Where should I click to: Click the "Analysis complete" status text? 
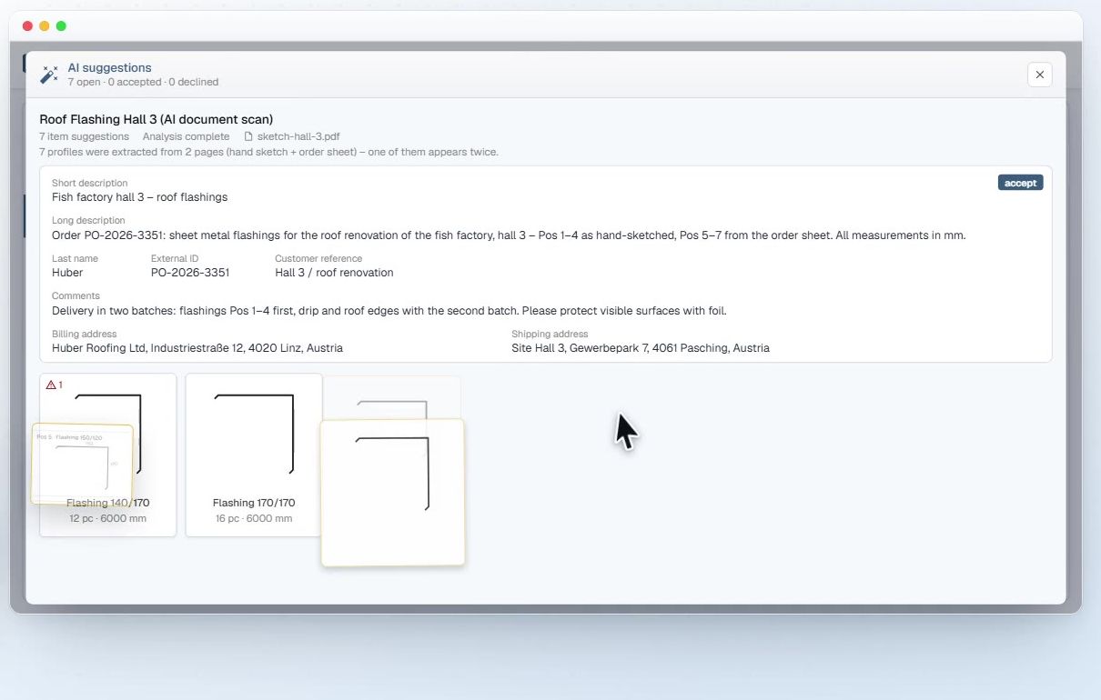(186, 136)
